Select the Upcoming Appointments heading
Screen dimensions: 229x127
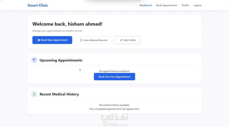tap(61, 60)
